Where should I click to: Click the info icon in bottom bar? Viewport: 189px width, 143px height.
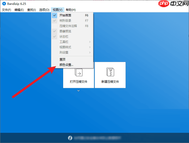coord(70,138)
